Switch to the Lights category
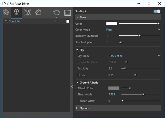This screenshot has width=165, height=118. pos(16,12)
